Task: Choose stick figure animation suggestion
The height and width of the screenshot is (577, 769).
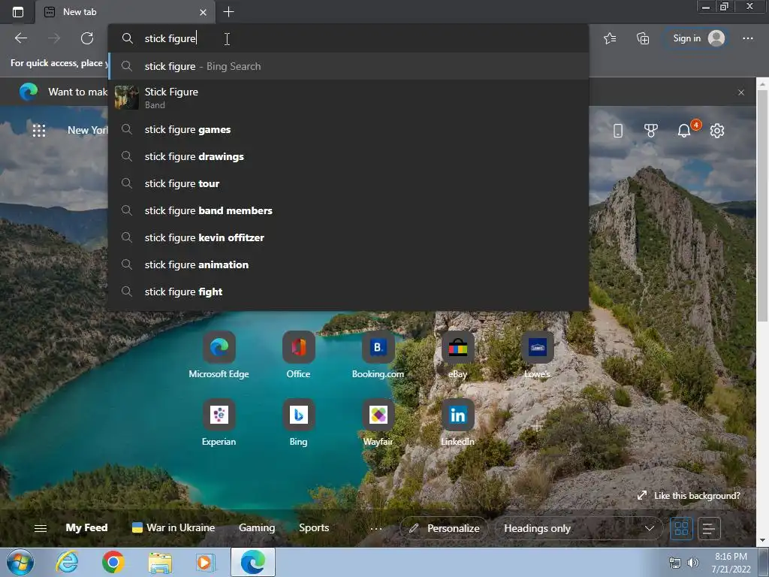Action: point(348,264)
